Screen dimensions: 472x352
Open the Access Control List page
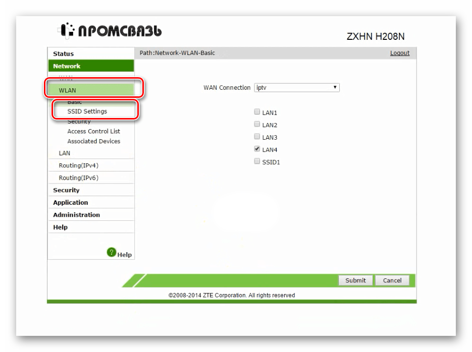pos(93,131)
